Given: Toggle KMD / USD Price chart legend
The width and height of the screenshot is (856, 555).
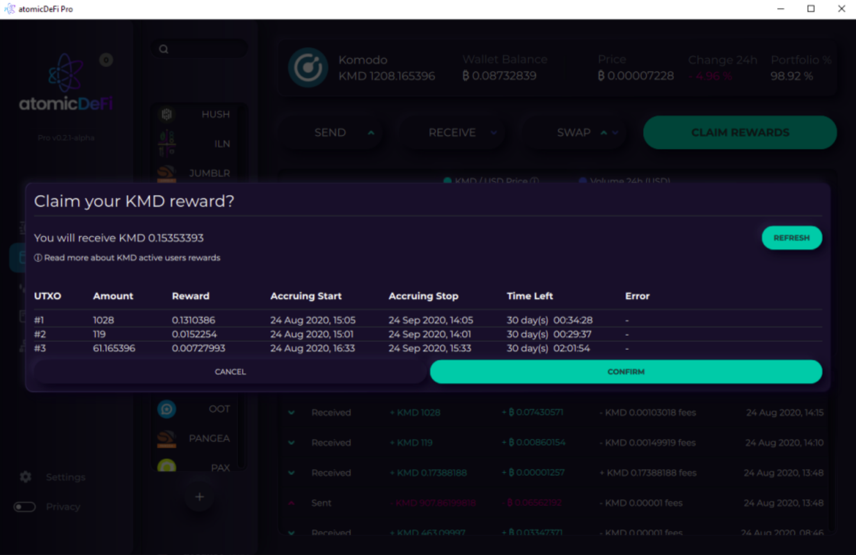Looking at the screenshot, I should click(491, 181).
